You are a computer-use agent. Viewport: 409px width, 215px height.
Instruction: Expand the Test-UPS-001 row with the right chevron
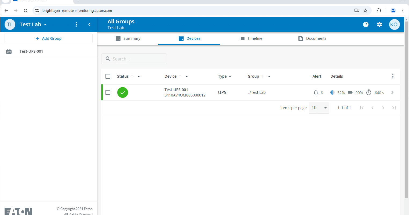[392, 92]
